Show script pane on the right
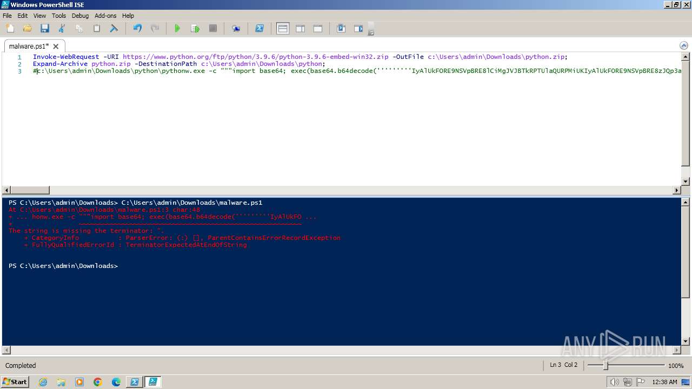The image size is (692, 389). (300, 29)
